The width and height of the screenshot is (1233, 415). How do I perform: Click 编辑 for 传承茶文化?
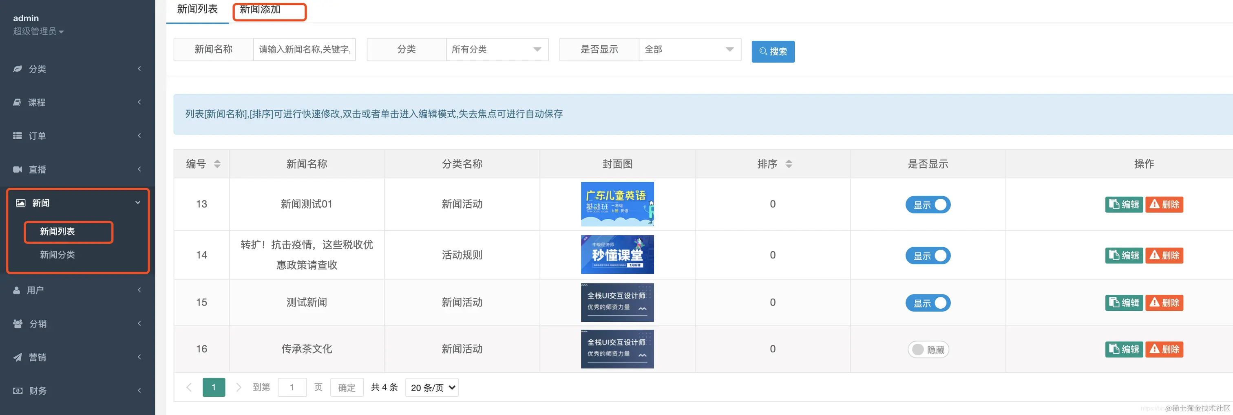pos(1124,349)
